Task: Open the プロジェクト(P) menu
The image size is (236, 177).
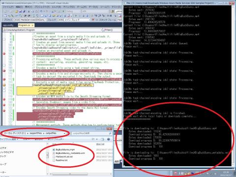Action: tap(42, 7)
